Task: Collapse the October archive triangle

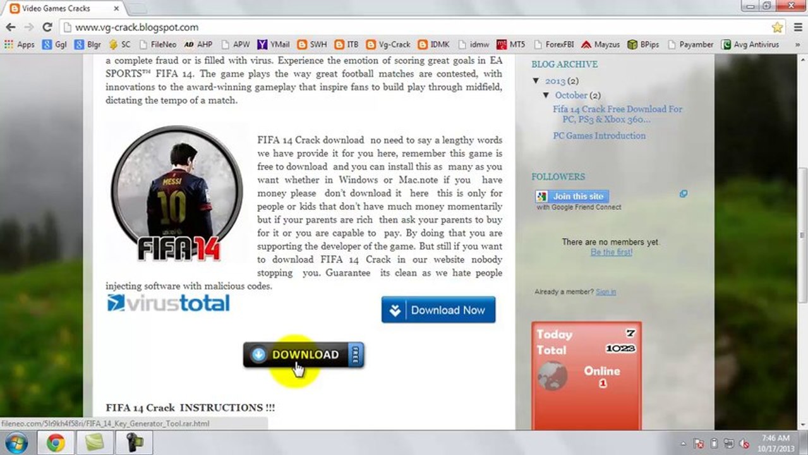Action: point(546,95)
